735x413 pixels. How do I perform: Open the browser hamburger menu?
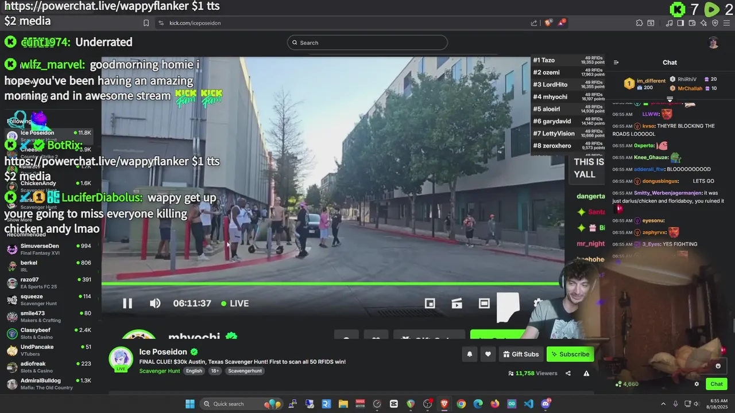tap(727, 23)
